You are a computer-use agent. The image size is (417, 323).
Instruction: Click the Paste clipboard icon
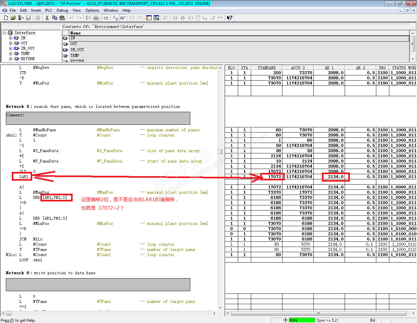coord(62,18)
